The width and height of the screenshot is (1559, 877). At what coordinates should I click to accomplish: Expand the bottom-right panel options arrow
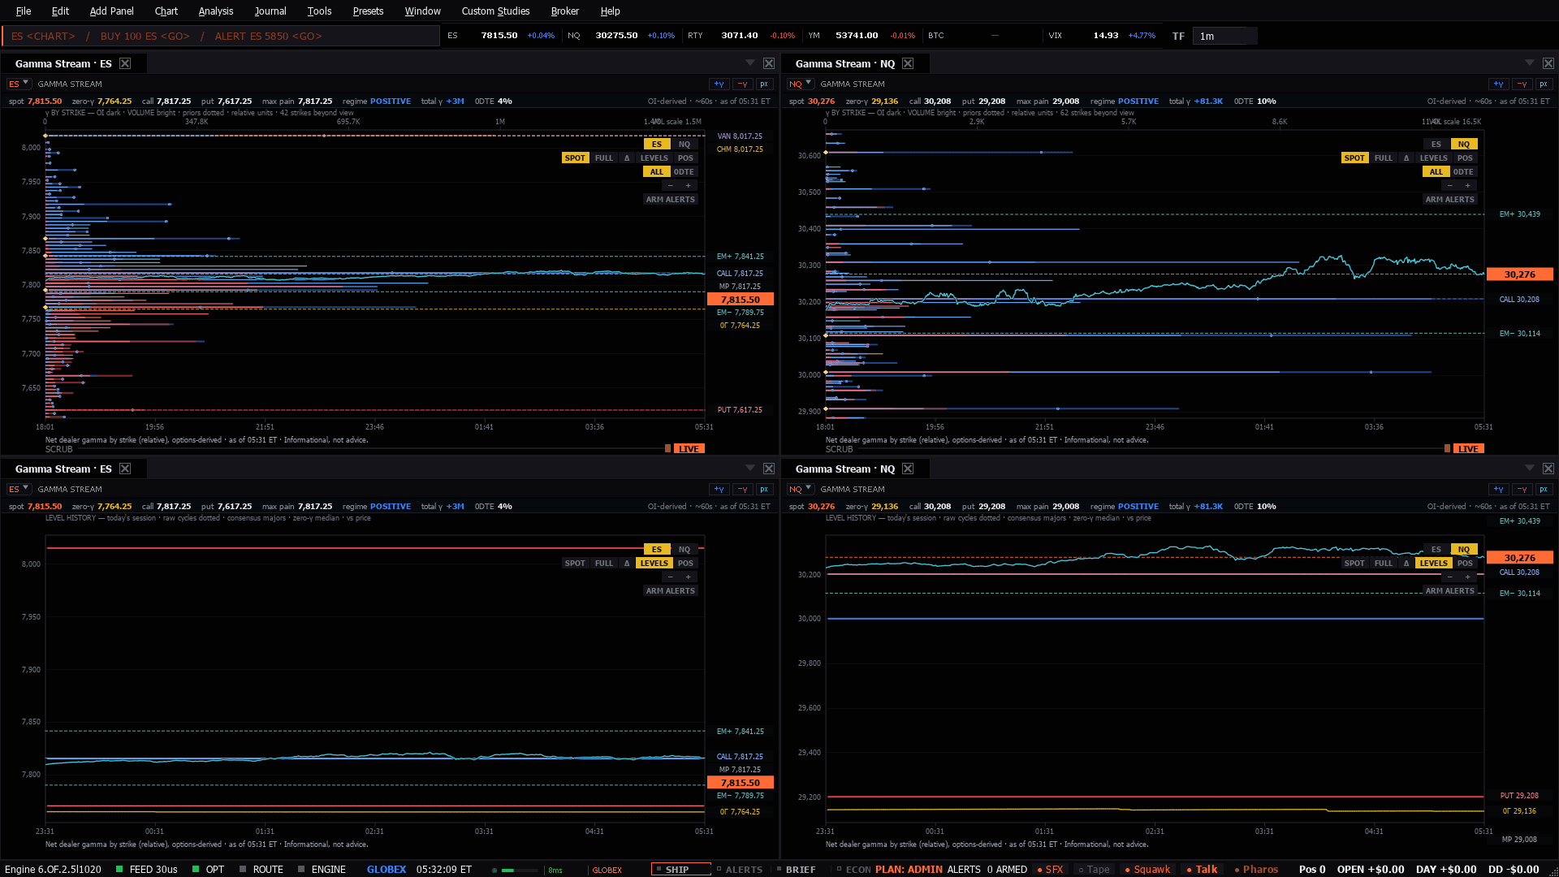pyautogui.click(x=1530, y=468)
